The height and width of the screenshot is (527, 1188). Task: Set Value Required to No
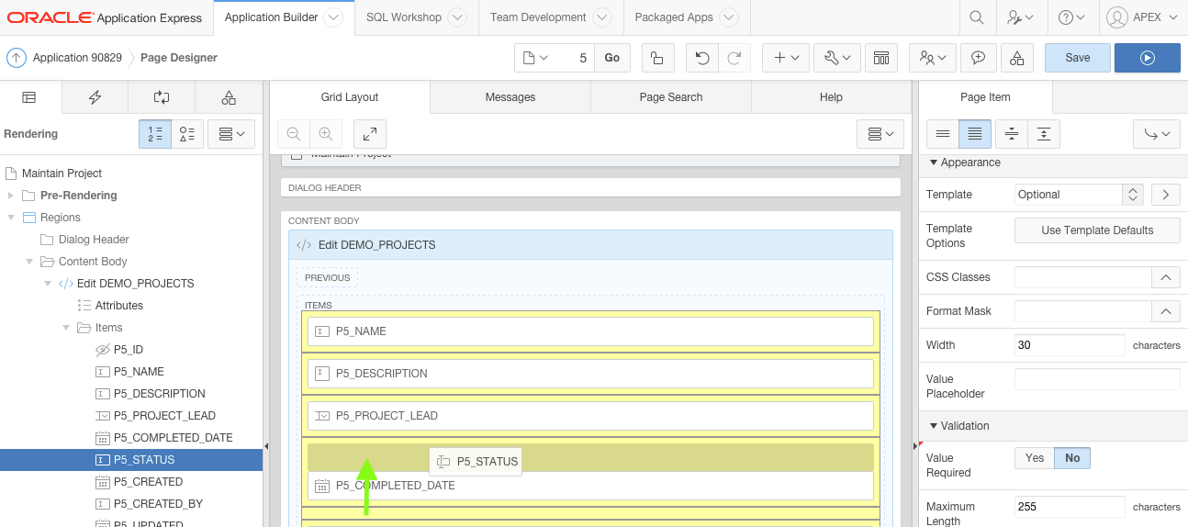tap(1071, 458)
